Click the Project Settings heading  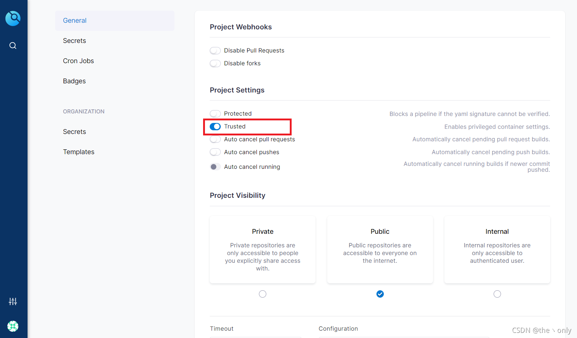pyautogui.click(x=237, y=90)
